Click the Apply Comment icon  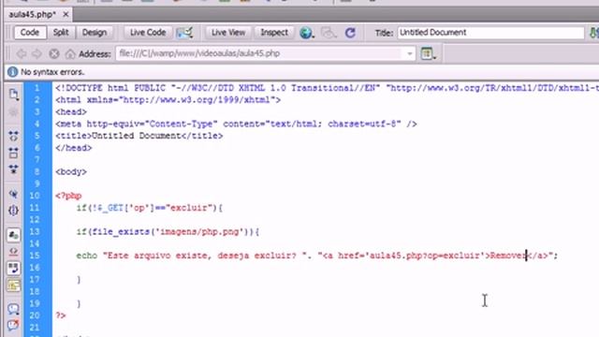(13, 309)
